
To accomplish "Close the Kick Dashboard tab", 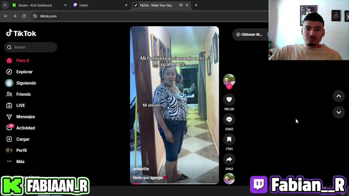I will click(65, 5).
